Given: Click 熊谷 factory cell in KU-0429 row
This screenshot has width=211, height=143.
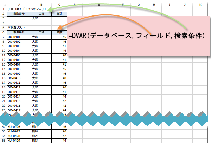Looking at the screenshot, I should pos(41,141).
